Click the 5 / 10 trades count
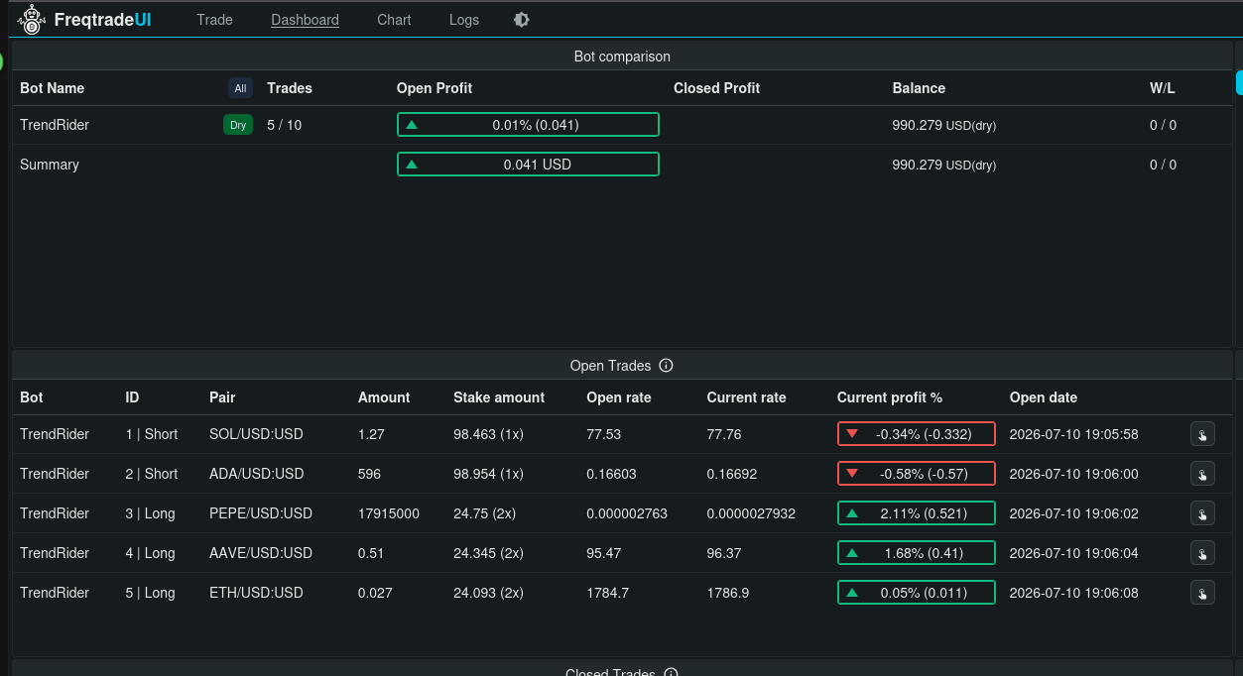 coord(284,125)
